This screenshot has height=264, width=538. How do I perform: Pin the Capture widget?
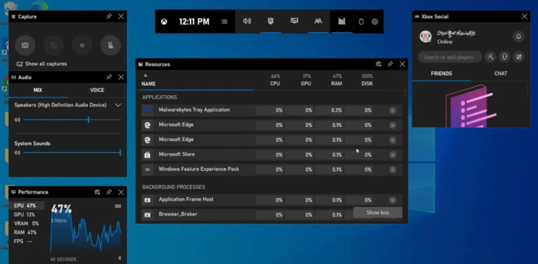click(109, 16)
